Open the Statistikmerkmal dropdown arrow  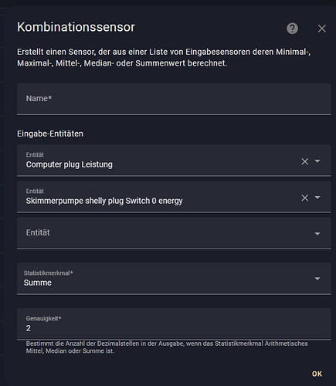[317, 279]
